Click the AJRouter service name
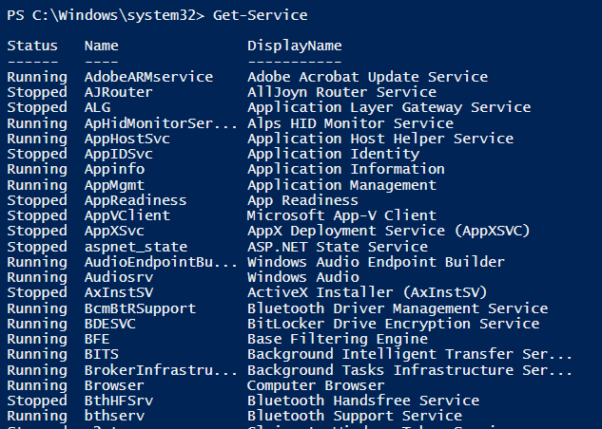Image resolution: width=602 pixels, height=429 pixels. [120, 92]
